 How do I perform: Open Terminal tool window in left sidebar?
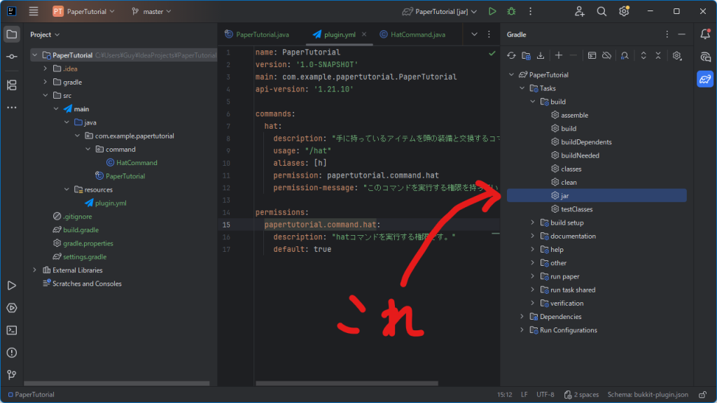coord(11,330)
